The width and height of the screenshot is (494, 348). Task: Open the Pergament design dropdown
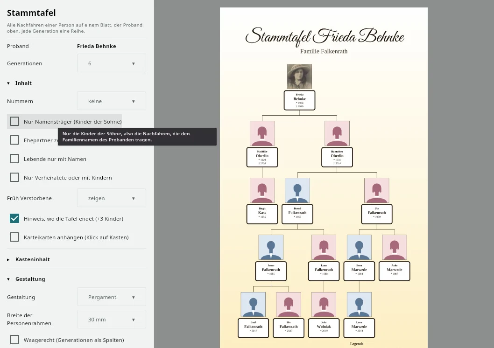pos(112,297)
